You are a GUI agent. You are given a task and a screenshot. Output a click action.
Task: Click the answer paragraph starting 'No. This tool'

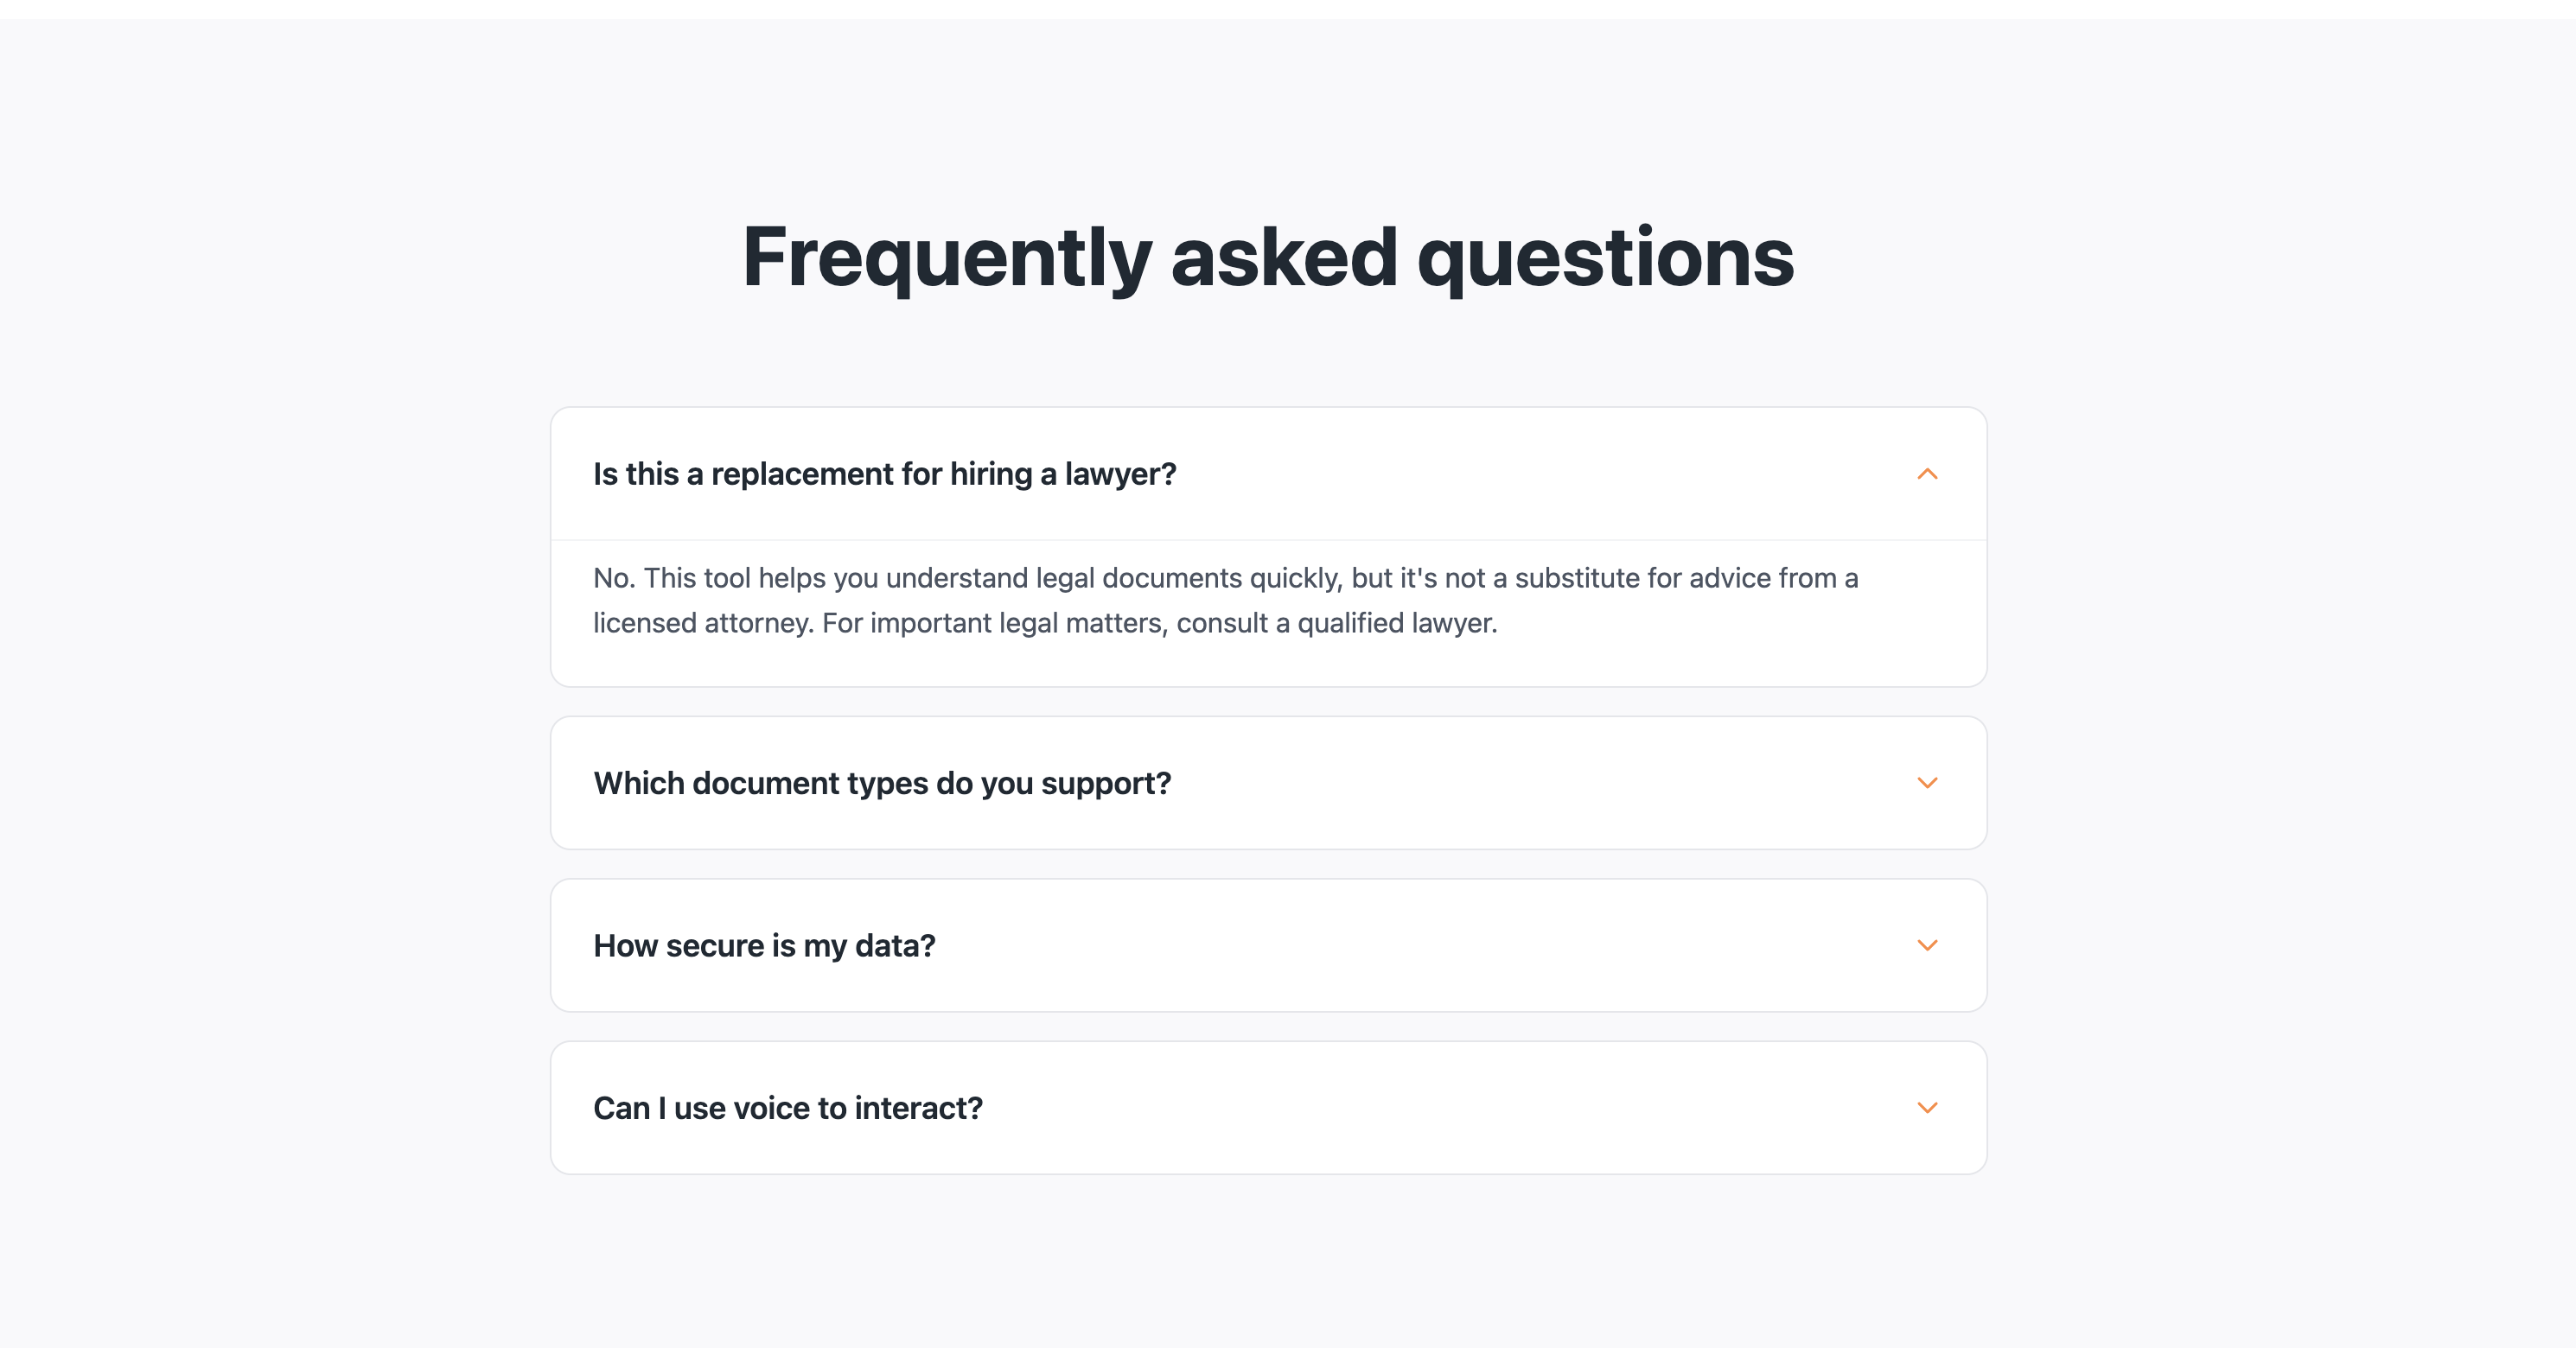(1225, 600)
